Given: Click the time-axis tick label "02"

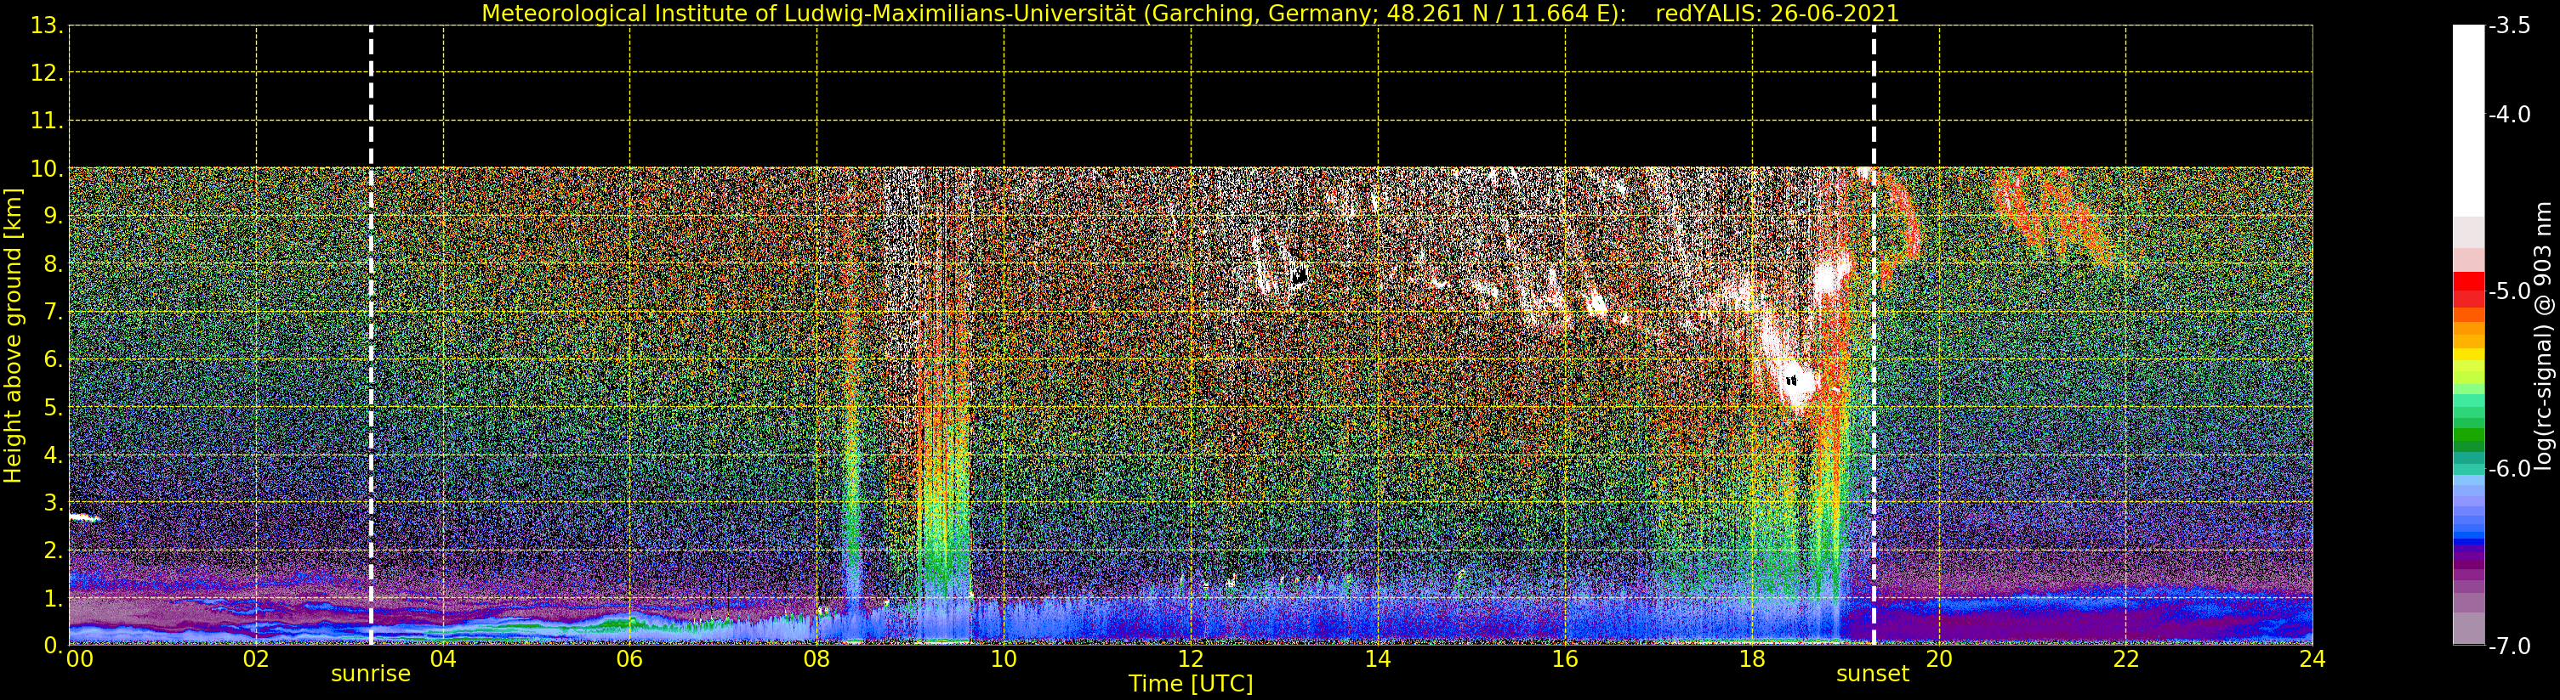Looking at the screenshot, I should click(x=256, y=659).
